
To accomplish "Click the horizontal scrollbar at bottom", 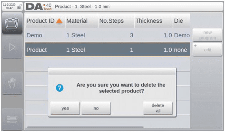I will (x=85, y=127).
